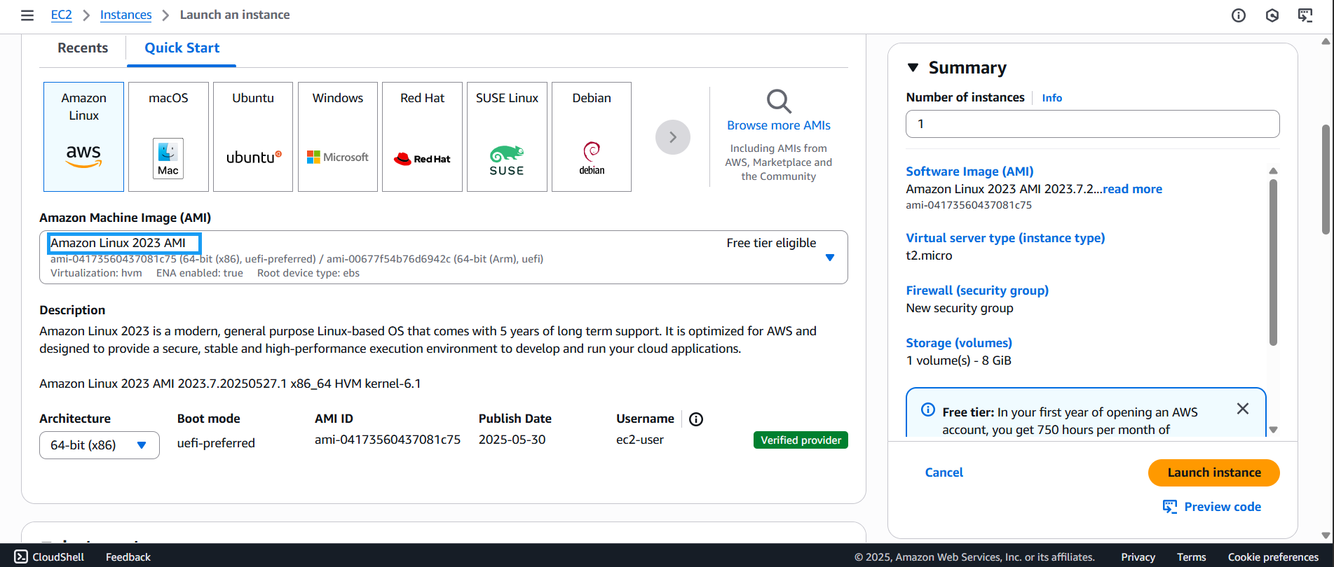1334x567 pixels.
Task: Click Feedback in footer
Action: [128, 556]
